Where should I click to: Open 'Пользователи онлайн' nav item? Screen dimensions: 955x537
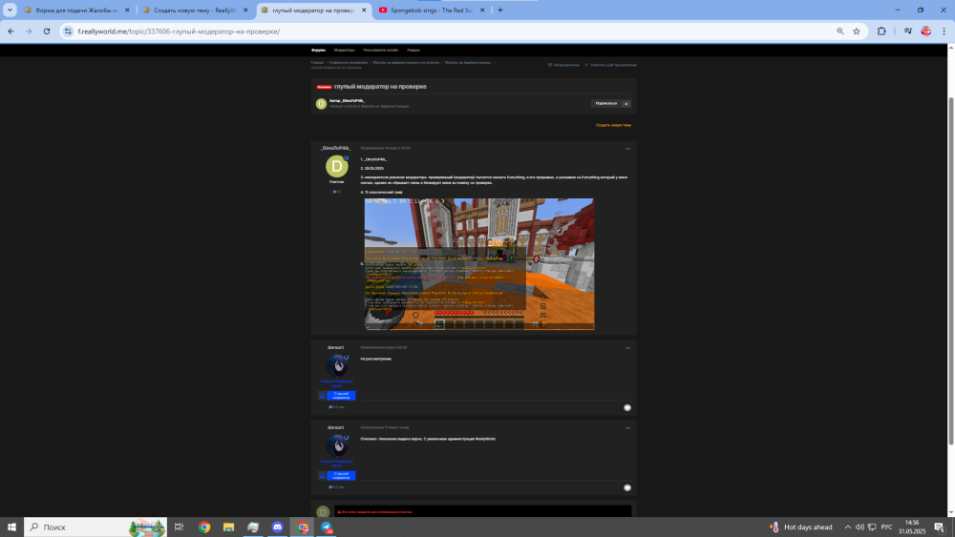tap(381, 50)
